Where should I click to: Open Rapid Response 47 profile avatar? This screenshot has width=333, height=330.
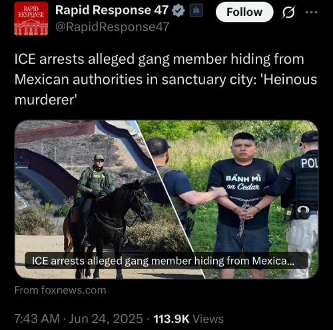(x=31, y=19)
